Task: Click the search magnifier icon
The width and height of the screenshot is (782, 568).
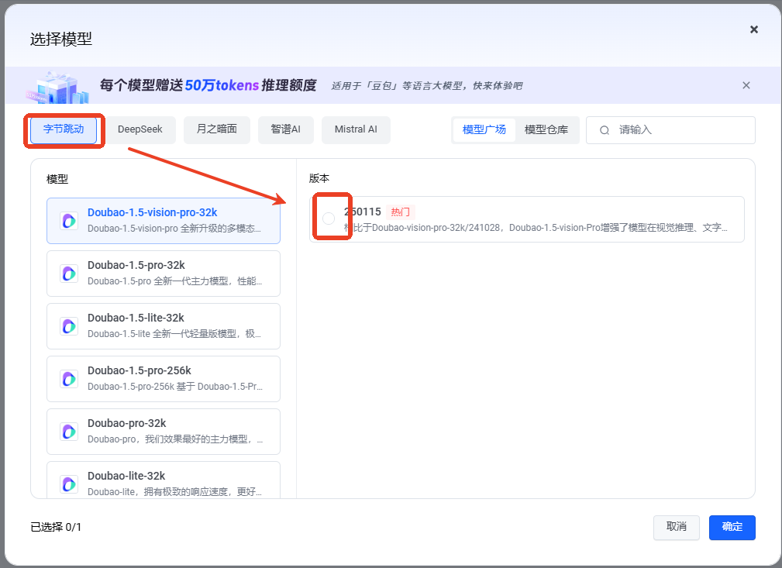Action: pyautogui.click(x=604, y=131)
